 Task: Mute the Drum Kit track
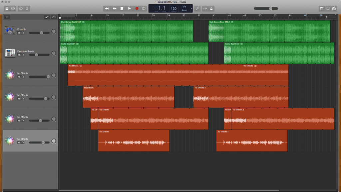[19, 33]
